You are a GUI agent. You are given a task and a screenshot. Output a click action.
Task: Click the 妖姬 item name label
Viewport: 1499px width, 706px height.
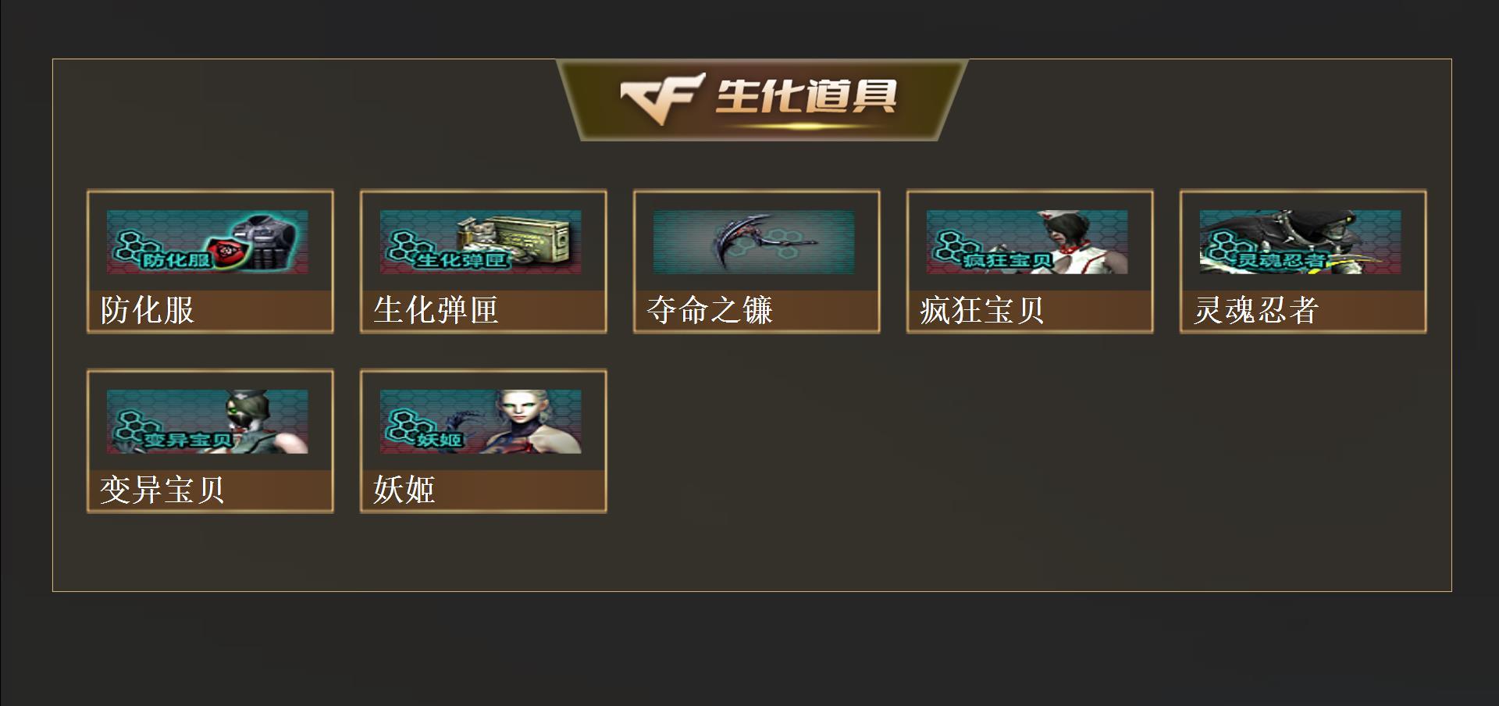(404, 490)
